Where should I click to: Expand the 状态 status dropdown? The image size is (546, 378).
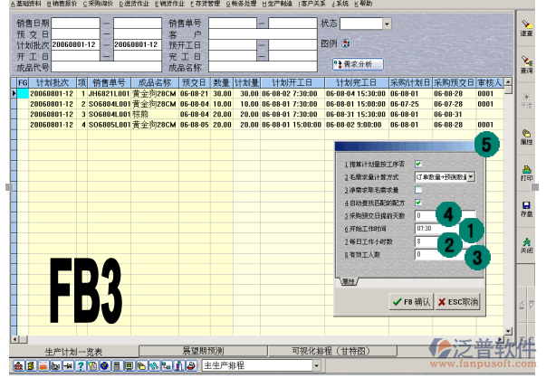(388, 23)
